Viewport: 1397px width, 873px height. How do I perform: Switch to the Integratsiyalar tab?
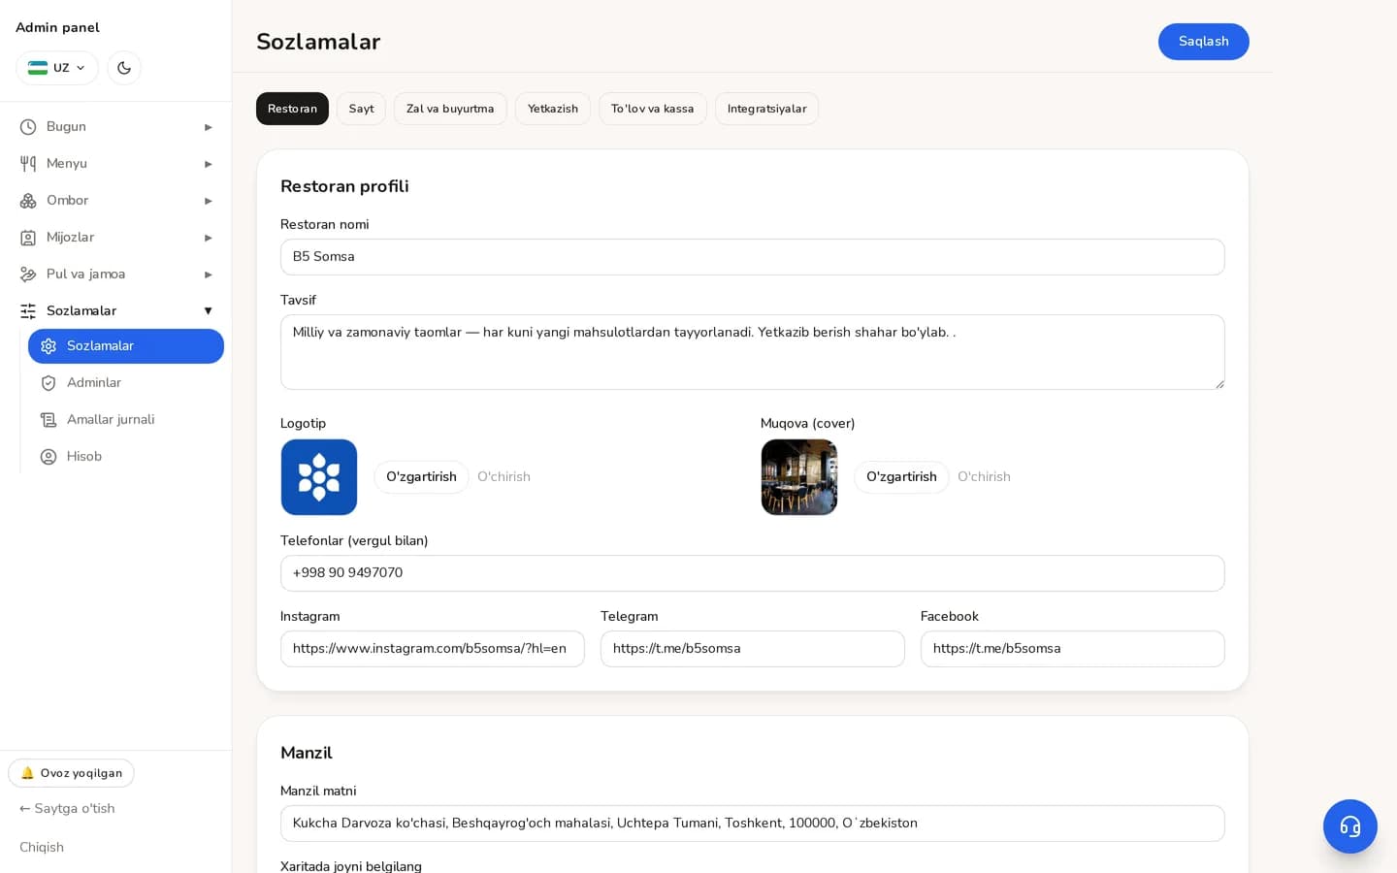tap(766, 109)
